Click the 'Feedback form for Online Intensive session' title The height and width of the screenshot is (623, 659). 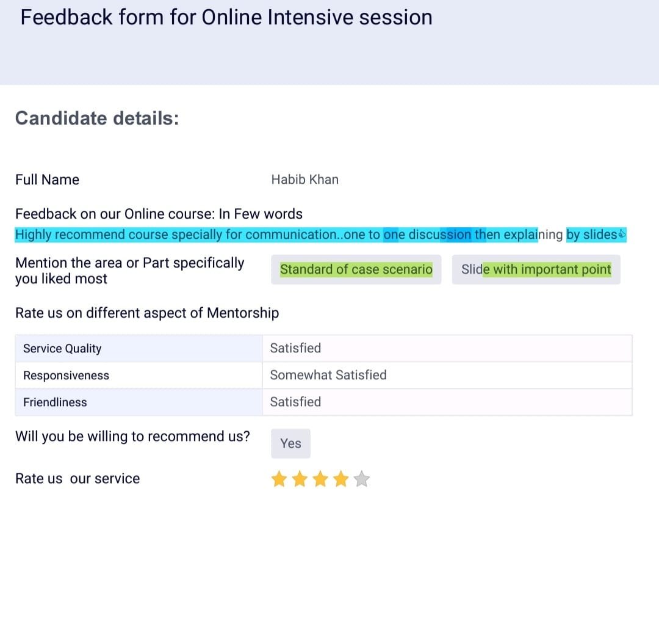[226, 17]
